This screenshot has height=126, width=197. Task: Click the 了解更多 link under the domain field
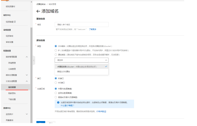pos(93,29)
